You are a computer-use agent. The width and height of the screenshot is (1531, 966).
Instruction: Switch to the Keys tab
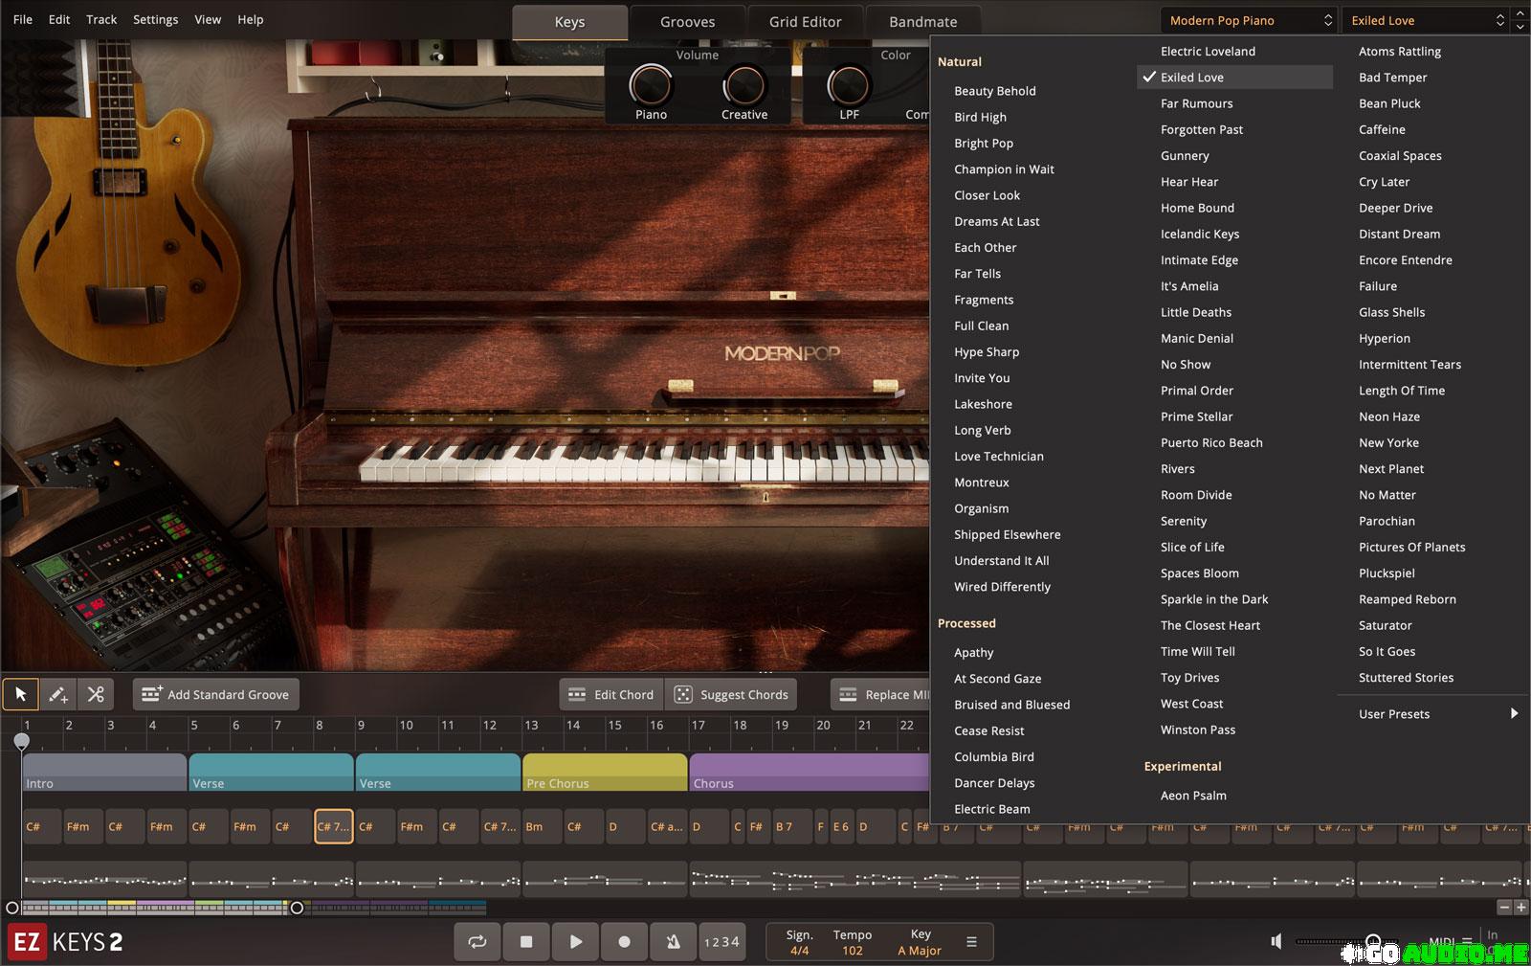coord(569,22)
